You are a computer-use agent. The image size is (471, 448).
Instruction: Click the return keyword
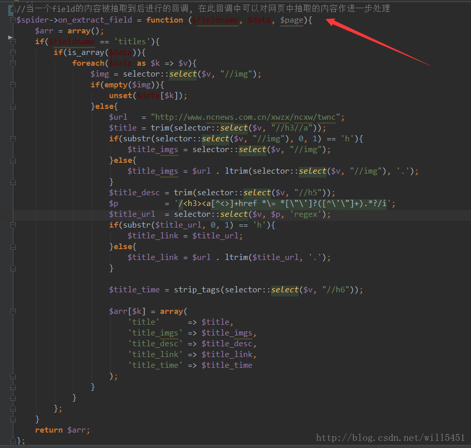(49, 430)
